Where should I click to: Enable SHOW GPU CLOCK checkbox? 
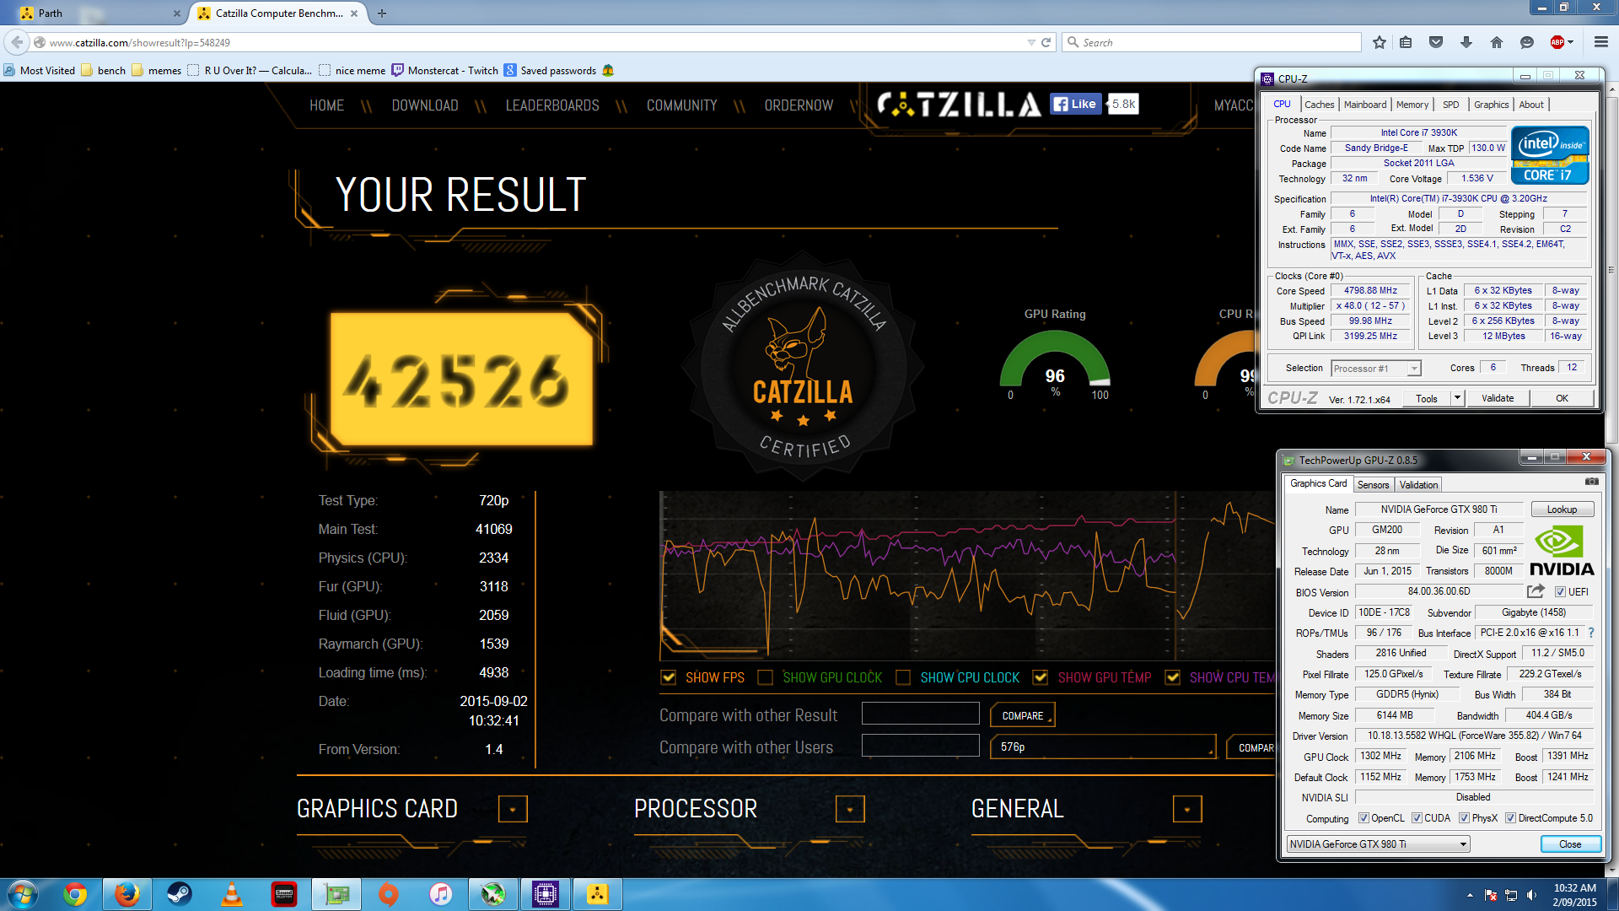(x=766, y=677)
